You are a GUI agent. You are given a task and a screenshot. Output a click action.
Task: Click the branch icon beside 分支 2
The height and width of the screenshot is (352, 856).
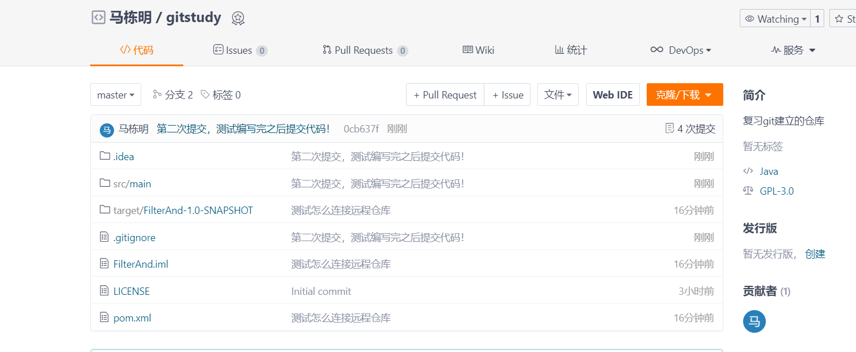coord(157,95)
